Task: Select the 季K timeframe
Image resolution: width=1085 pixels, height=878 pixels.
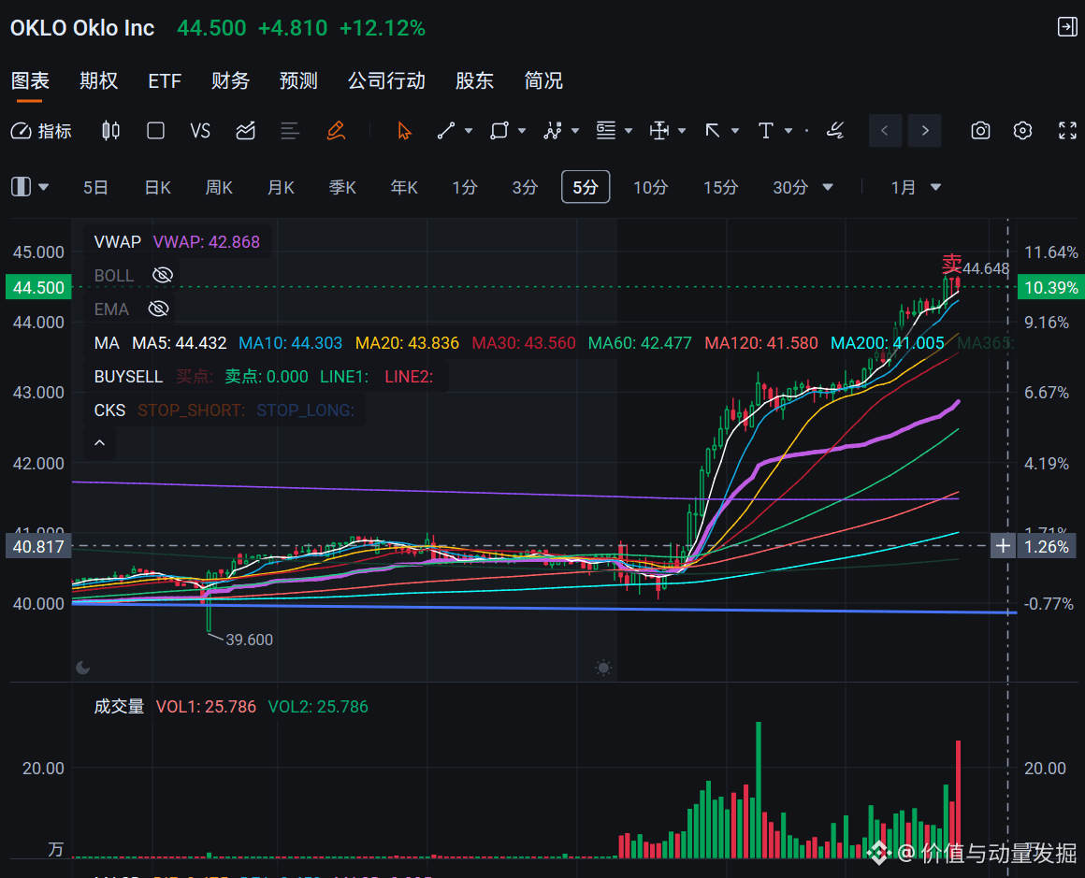Action: (x=342, y=188)
